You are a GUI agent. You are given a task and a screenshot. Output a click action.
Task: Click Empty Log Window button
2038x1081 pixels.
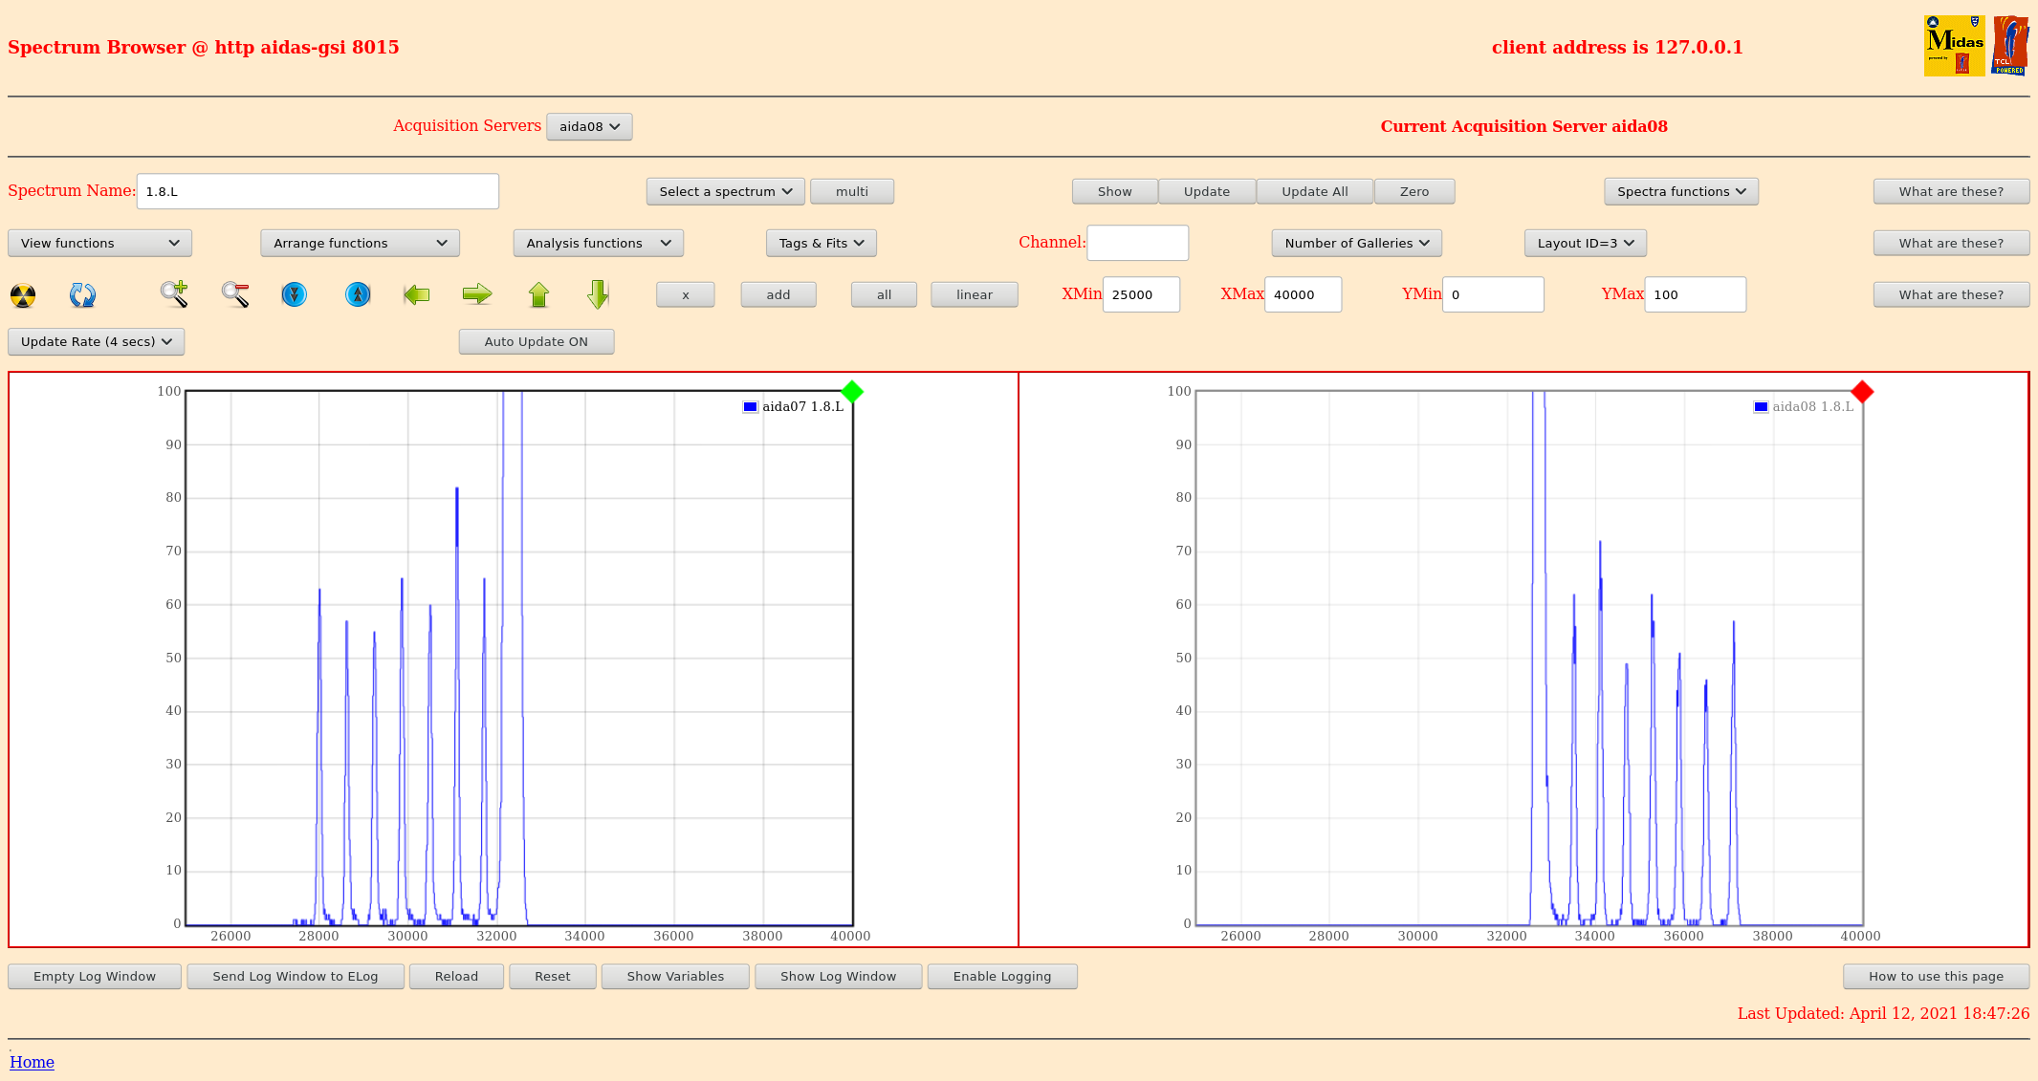coord(95,977)
